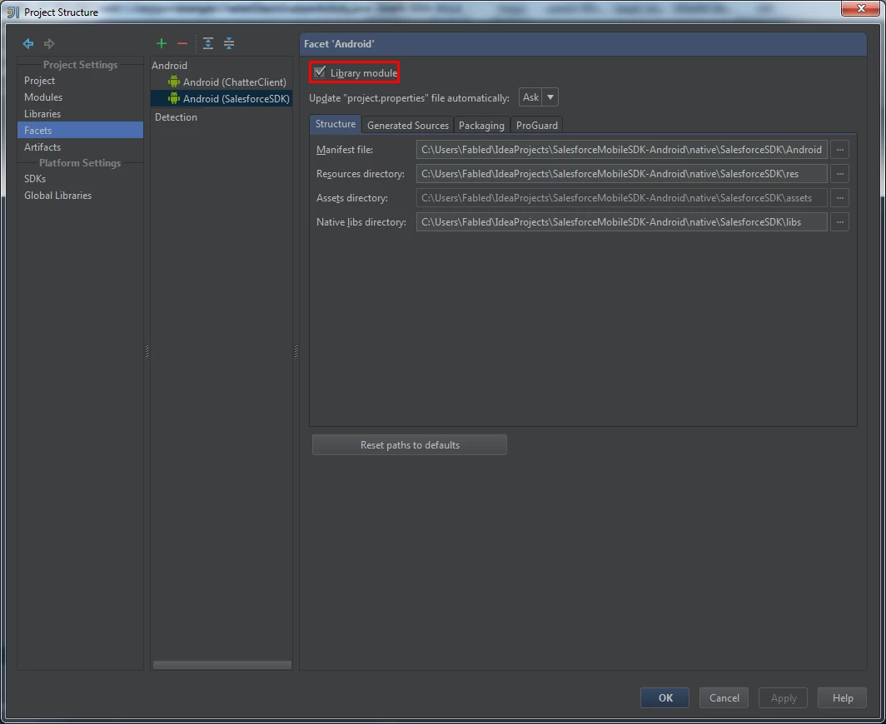
Task: Select Modules in Project Settings
Action: (x=80, y=97)
